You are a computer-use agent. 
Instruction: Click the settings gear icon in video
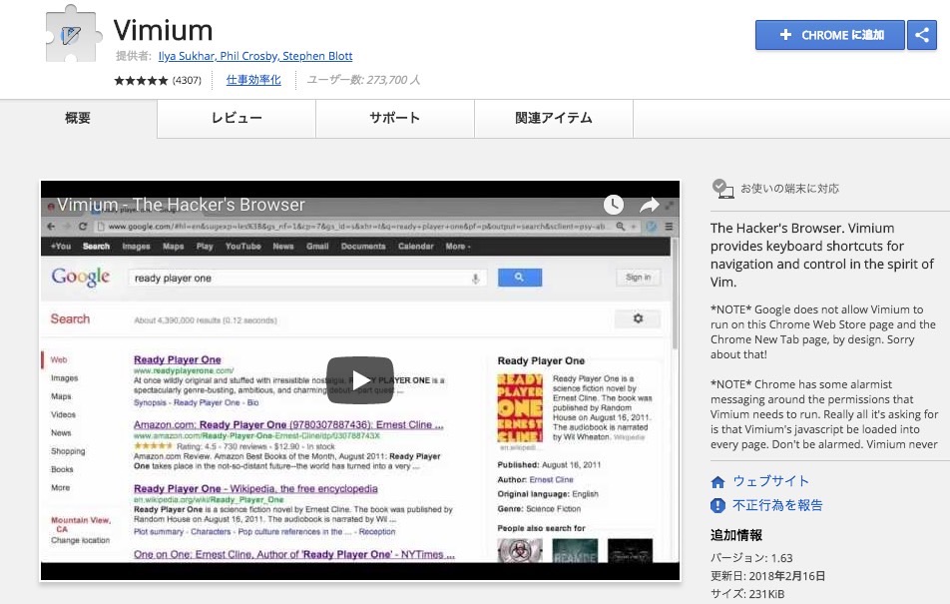(x=638, y=318)
